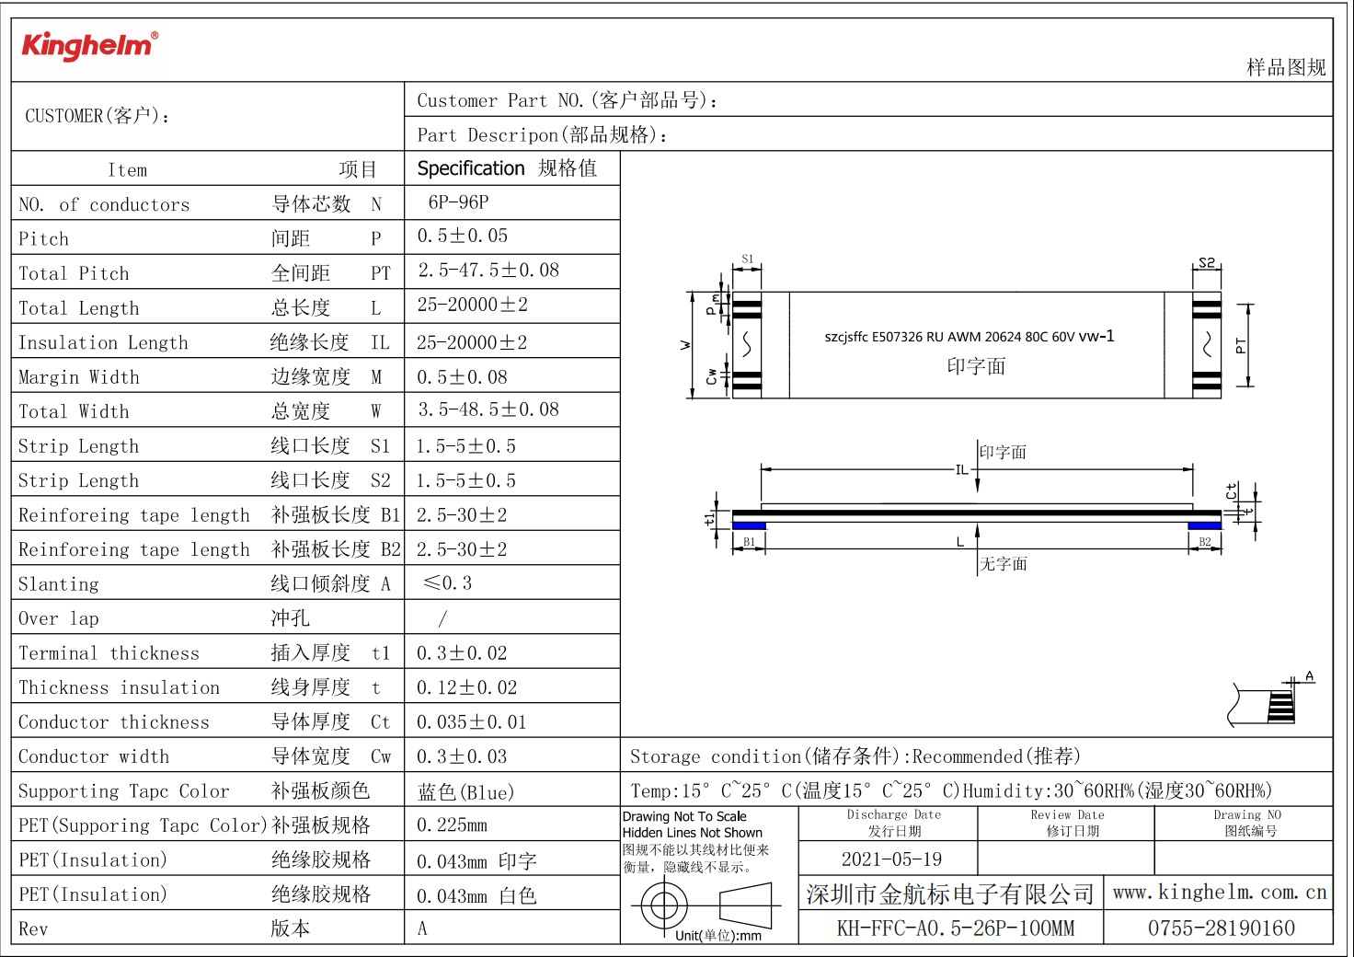Select '0.043mm 白色' insulation value
This screenshot has width=1354, height=957.
pyautogui.click(x=476, y=895)
